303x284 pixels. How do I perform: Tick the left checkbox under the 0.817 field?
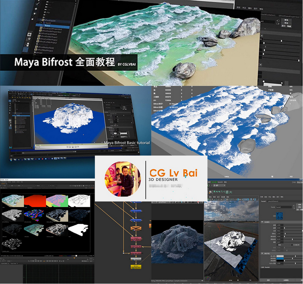pos(278,245)
